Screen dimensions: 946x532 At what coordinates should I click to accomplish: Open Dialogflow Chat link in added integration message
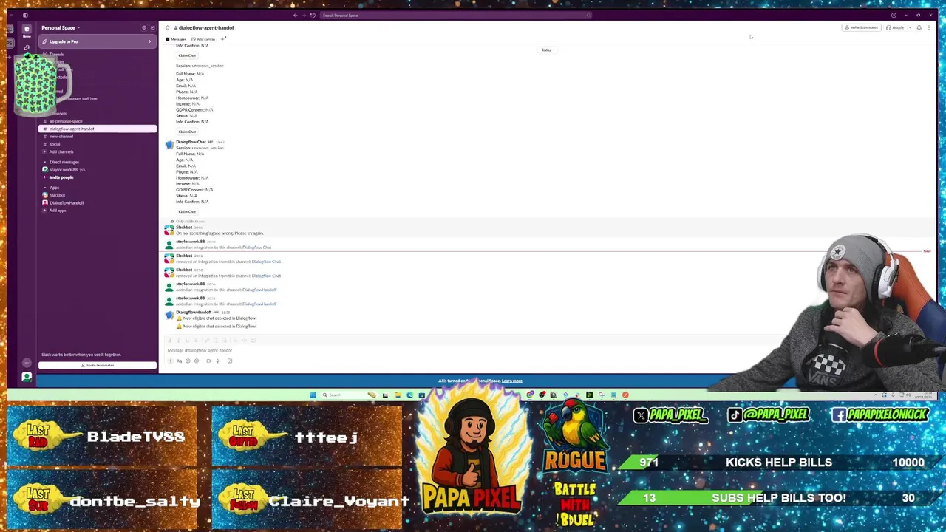(256, 248)
